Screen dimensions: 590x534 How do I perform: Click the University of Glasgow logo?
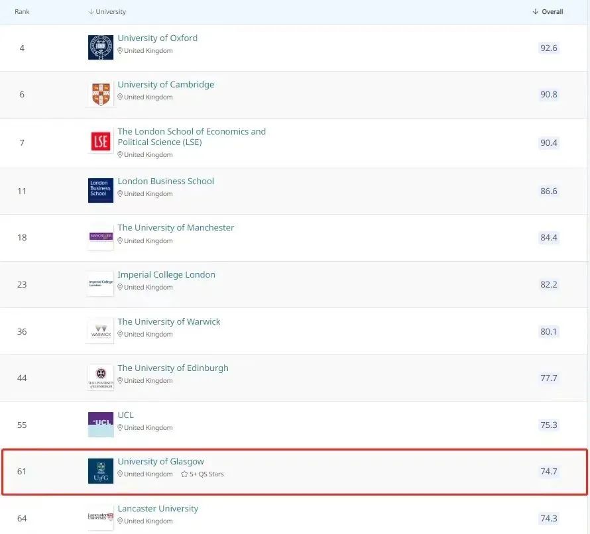pos(101,471)
